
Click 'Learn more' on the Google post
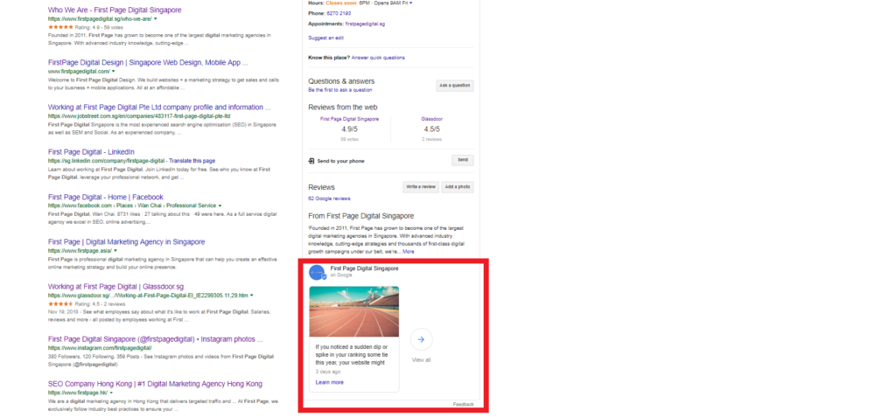pos(329,383)
